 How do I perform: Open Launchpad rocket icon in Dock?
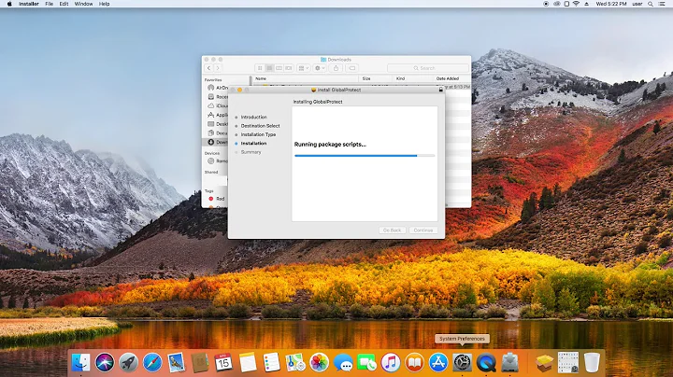coord(128,363)
